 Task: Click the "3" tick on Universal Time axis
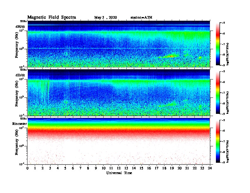click(50, 168)
